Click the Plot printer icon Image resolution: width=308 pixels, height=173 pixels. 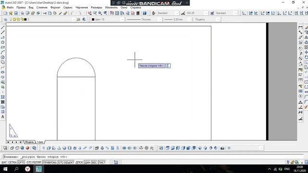pyautogui.click(x=23, y=13)
